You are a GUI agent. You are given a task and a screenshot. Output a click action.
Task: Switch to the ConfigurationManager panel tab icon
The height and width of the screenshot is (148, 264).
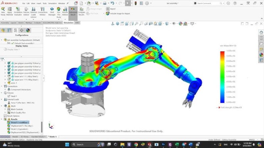(15, 31)
